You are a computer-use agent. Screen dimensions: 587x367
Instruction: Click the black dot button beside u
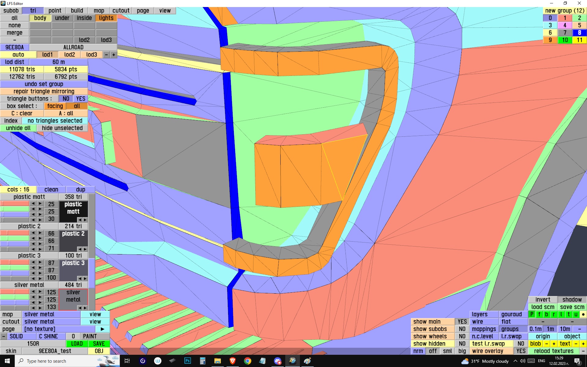tap(583, 314)
